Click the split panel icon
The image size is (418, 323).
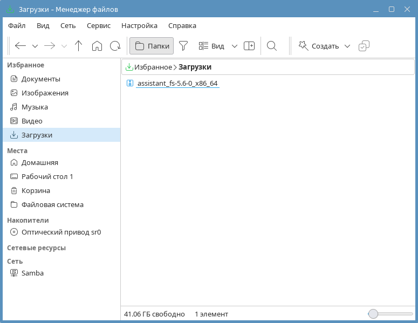(x=249, y=46)
